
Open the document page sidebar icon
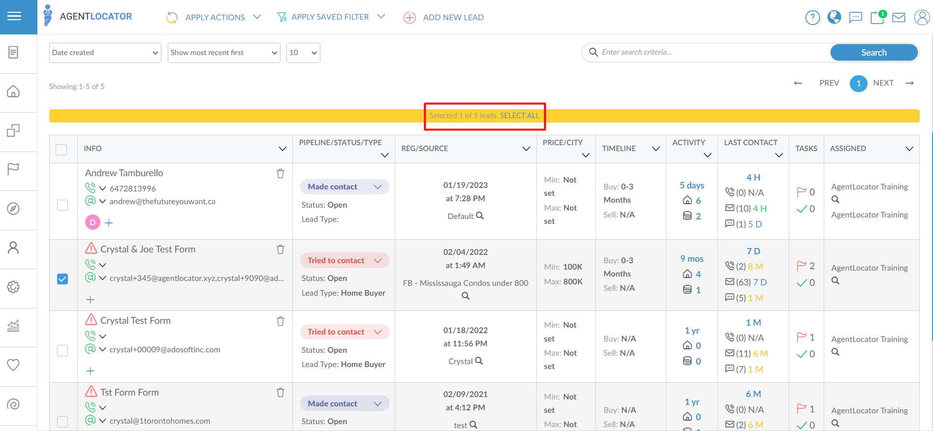coord(14,52)
